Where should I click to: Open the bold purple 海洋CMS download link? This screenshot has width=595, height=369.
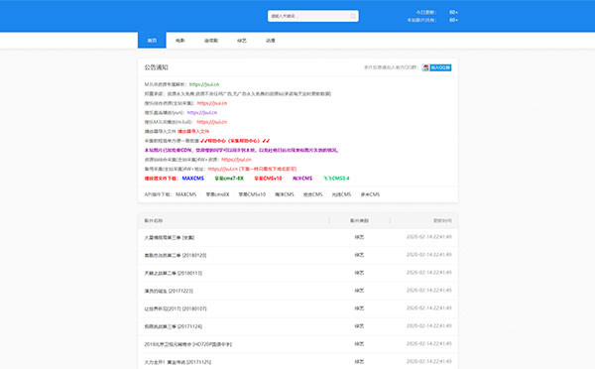302,178
